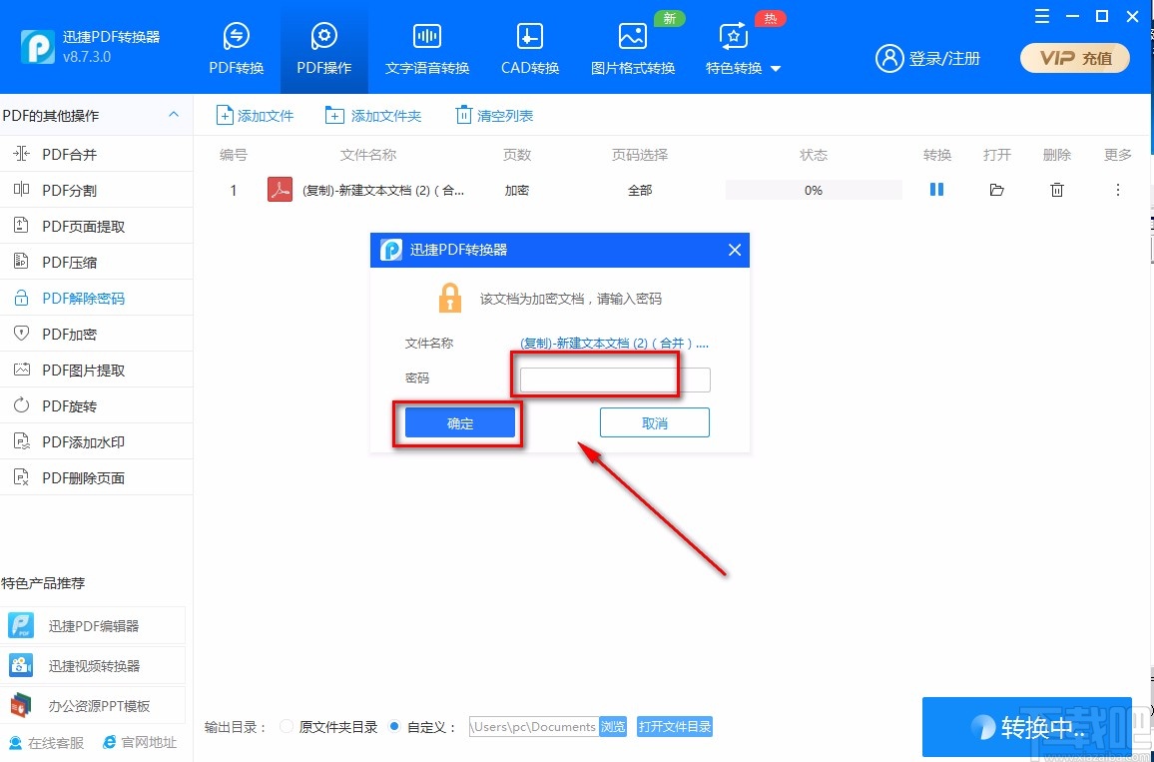
Task: Pause conversion of the listed file
Action: click(935, 189)
